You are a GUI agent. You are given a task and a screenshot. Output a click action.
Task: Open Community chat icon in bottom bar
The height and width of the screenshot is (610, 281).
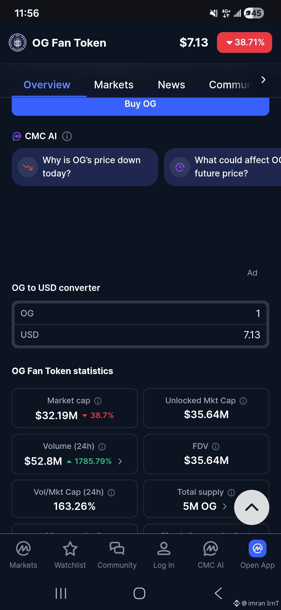click(117, 548)
